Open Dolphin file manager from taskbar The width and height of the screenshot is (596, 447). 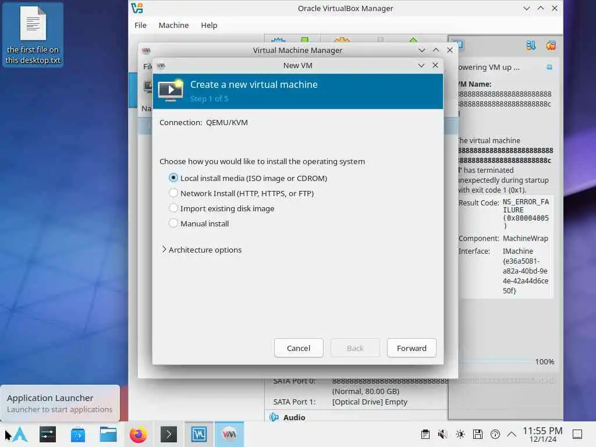tap(108, 434)
